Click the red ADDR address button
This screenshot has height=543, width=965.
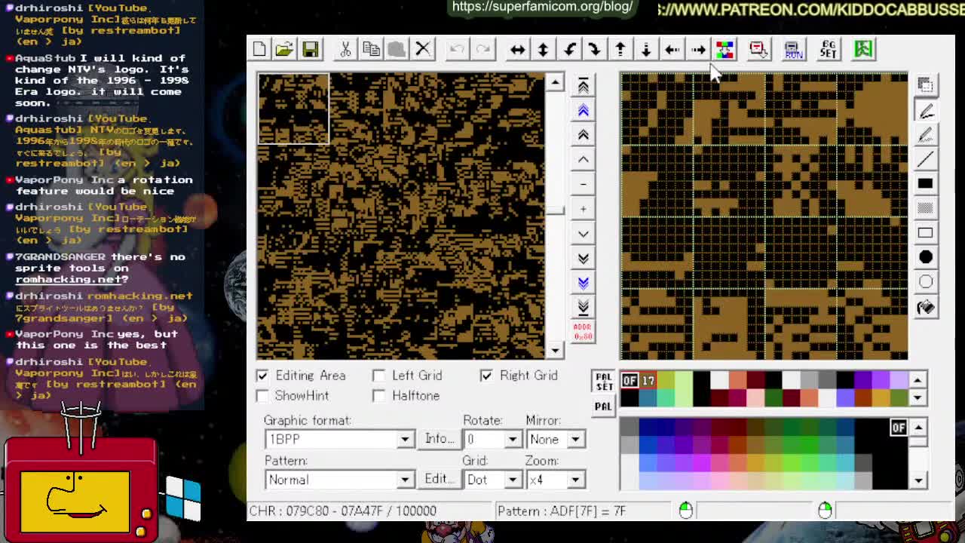[x=583, y=332]
